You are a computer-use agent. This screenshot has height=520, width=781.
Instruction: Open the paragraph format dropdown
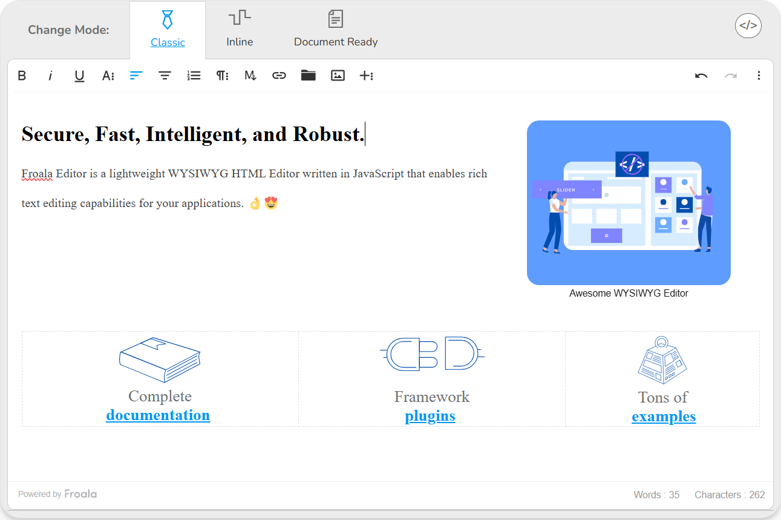[x=223, y=75]
